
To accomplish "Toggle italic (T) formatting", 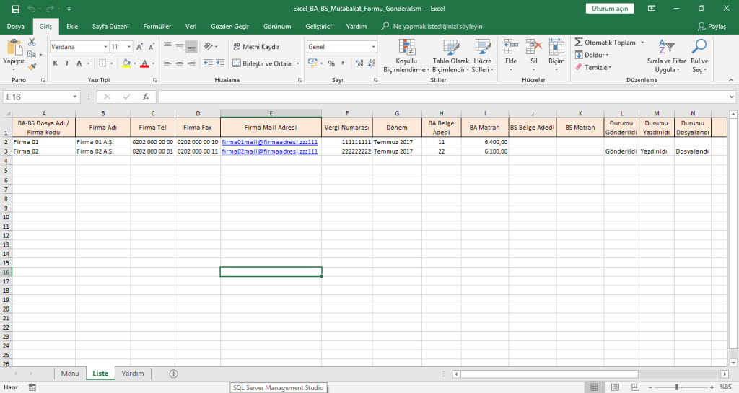I will pyautogui.click(x=67, y=63).
